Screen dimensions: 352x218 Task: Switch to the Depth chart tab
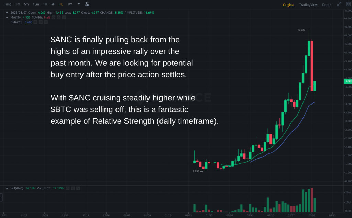click(x=327, y=5)
